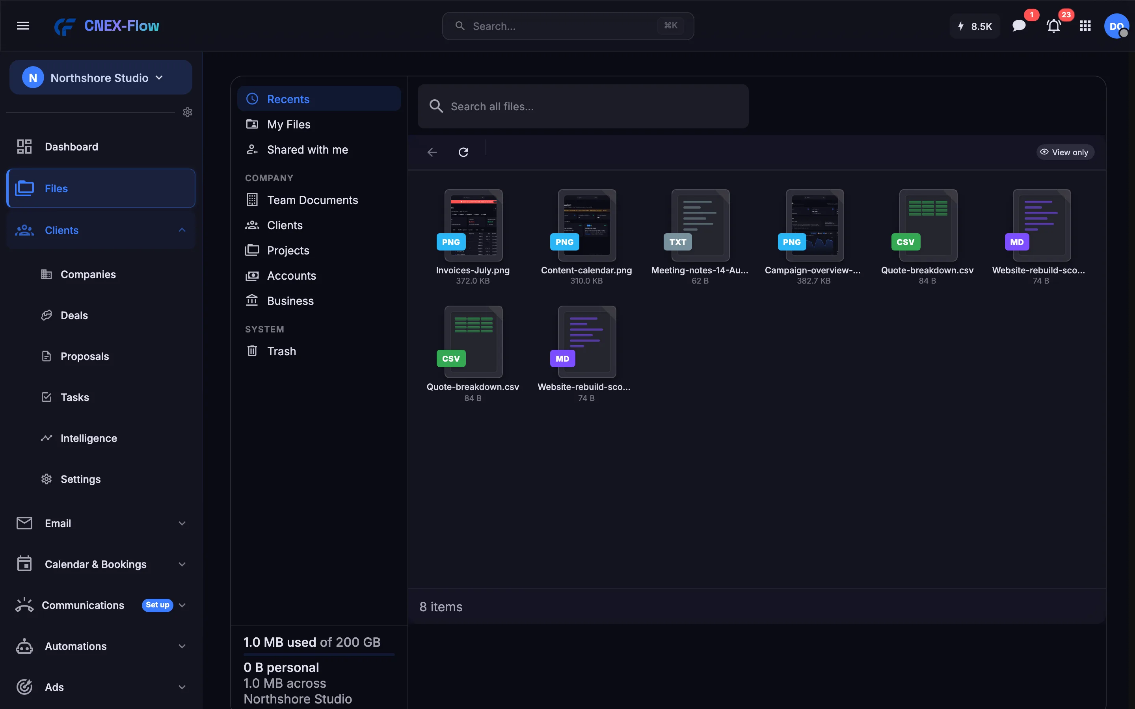Viewport: 1135px width, 709px height.
Task: Click the 382.7 KB size text
Action: (814, 281)
